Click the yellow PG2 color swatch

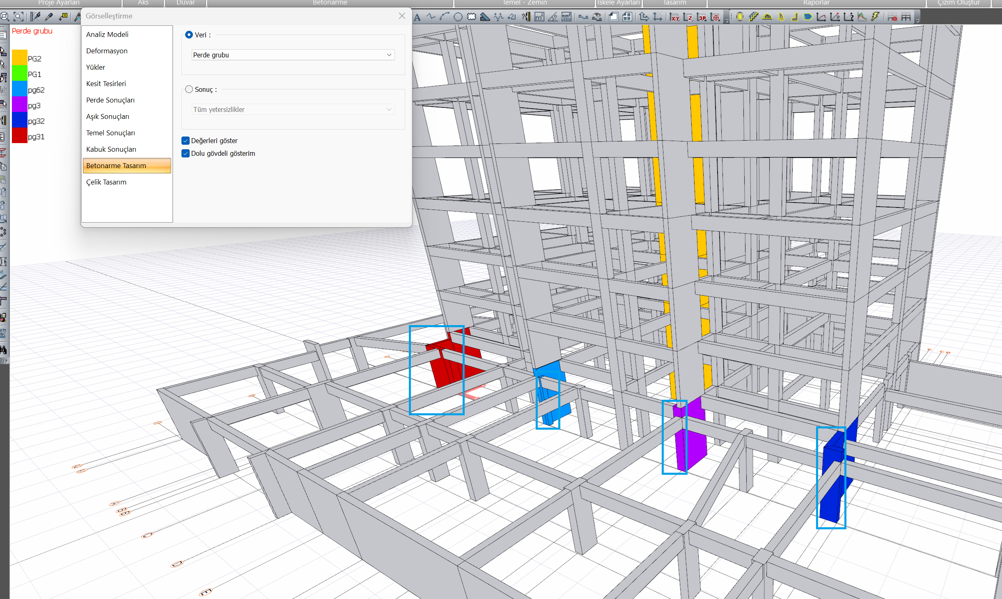pos(19,58)
